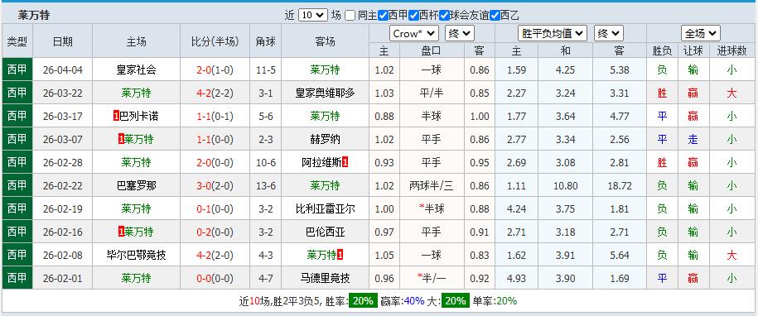
Task: Click handicap 两球半/三
Action: click(432, 186)
